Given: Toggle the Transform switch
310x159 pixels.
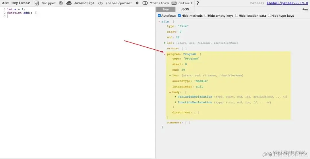Looking at the screenshot, I should click(145, 3).
